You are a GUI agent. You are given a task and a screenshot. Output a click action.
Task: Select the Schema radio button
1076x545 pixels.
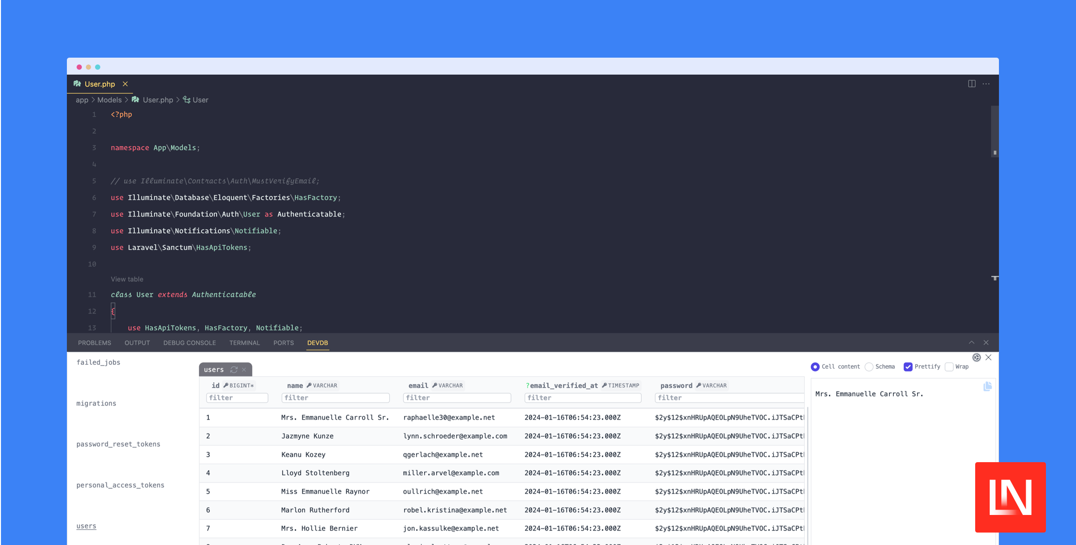coord(870,366)
